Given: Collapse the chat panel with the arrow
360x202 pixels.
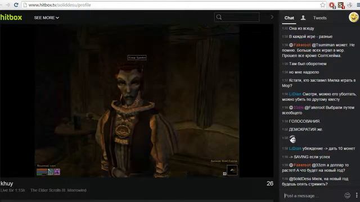Looking at the screenshot, I should [272, 17].
